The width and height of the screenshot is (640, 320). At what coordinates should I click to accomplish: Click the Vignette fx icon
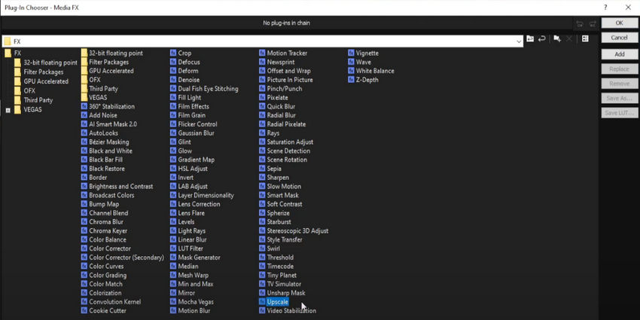pyautogui.click(x=351, y=53)
